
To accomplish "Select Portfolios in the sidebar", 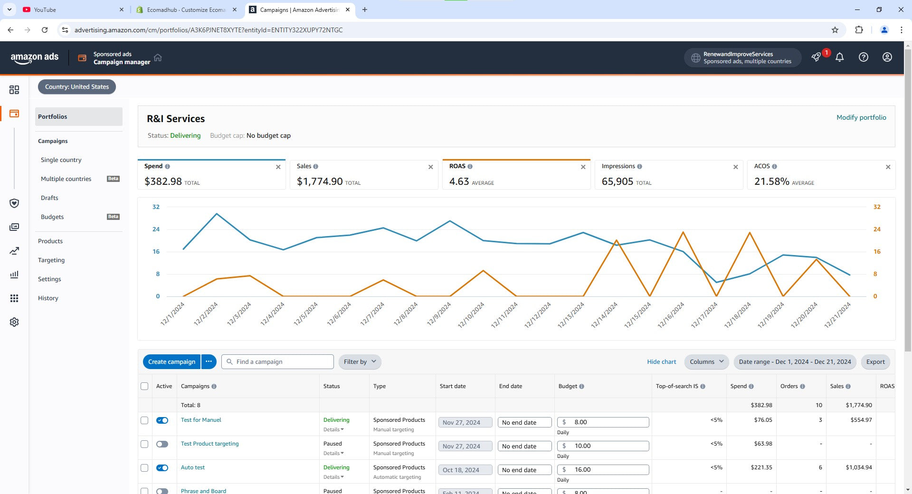I will pyautogui.click(x=78, y=117).
